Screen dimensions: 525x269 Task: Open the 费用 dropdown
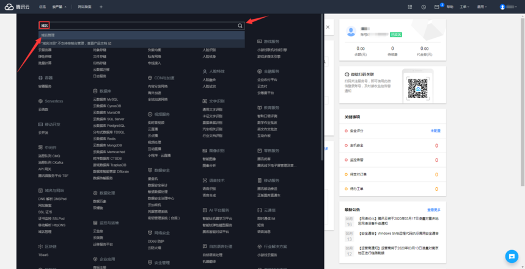click(482, 7)
